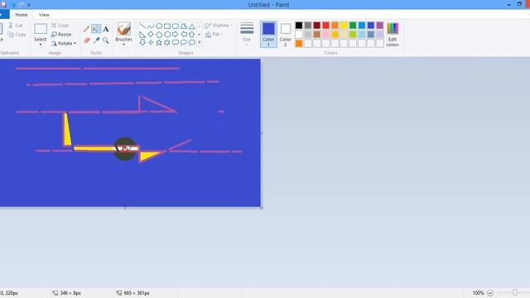530x298 pixels.
Task: Choose the Rectangle shape
Action: (167, 26)
